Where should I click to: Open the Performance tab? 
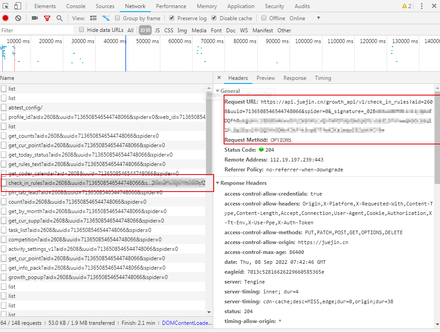click(171, 6)
